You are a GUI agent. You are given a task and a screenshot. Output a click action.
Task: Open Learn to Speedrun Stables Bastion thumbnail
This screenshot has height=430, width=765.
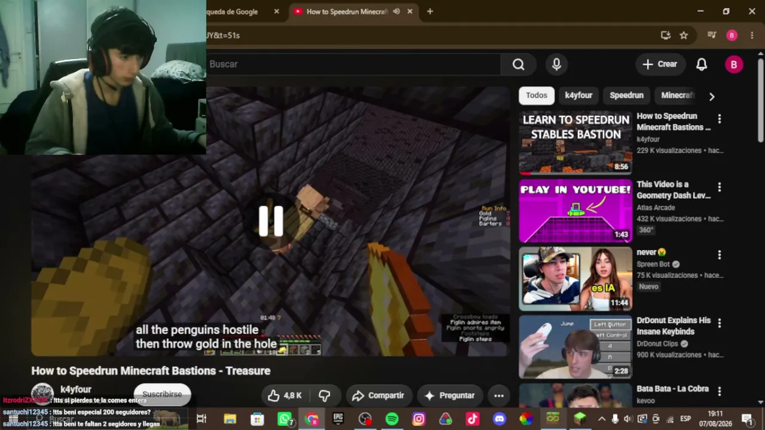[x=576, y=143]
